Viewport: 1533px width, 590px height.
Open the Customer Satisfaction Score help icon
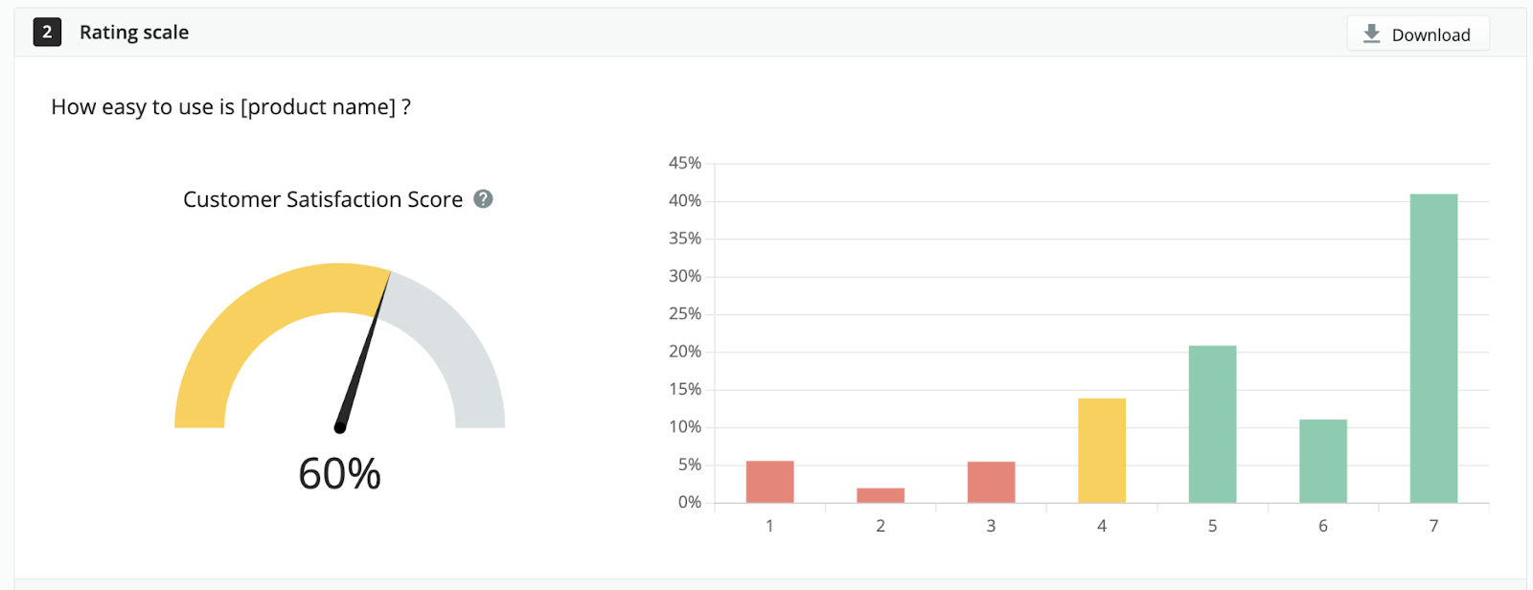tap(484, 198)
